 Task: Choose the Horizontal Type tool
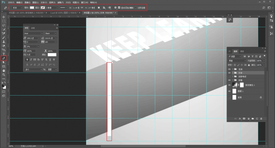pyautogui.click(x=4, y=54)
